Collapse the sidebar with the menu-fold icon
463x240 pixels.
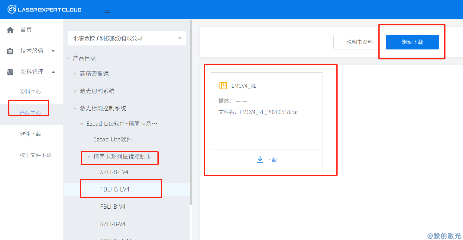(x=107, y=11)
